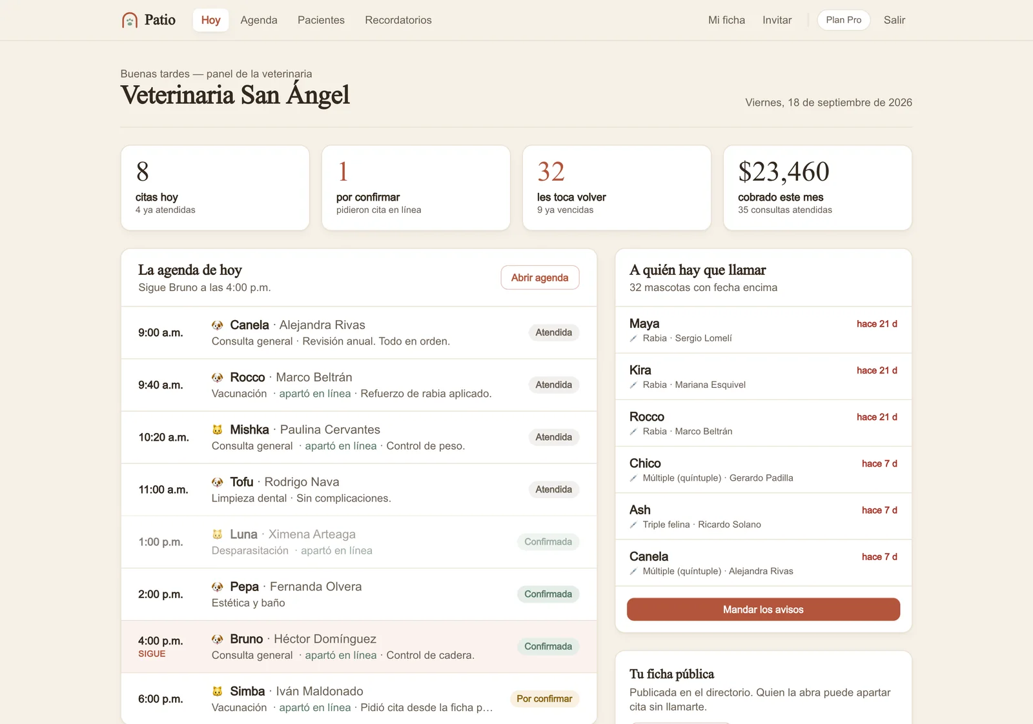Click the syringe icon under Ash

[x=633, y=525]
